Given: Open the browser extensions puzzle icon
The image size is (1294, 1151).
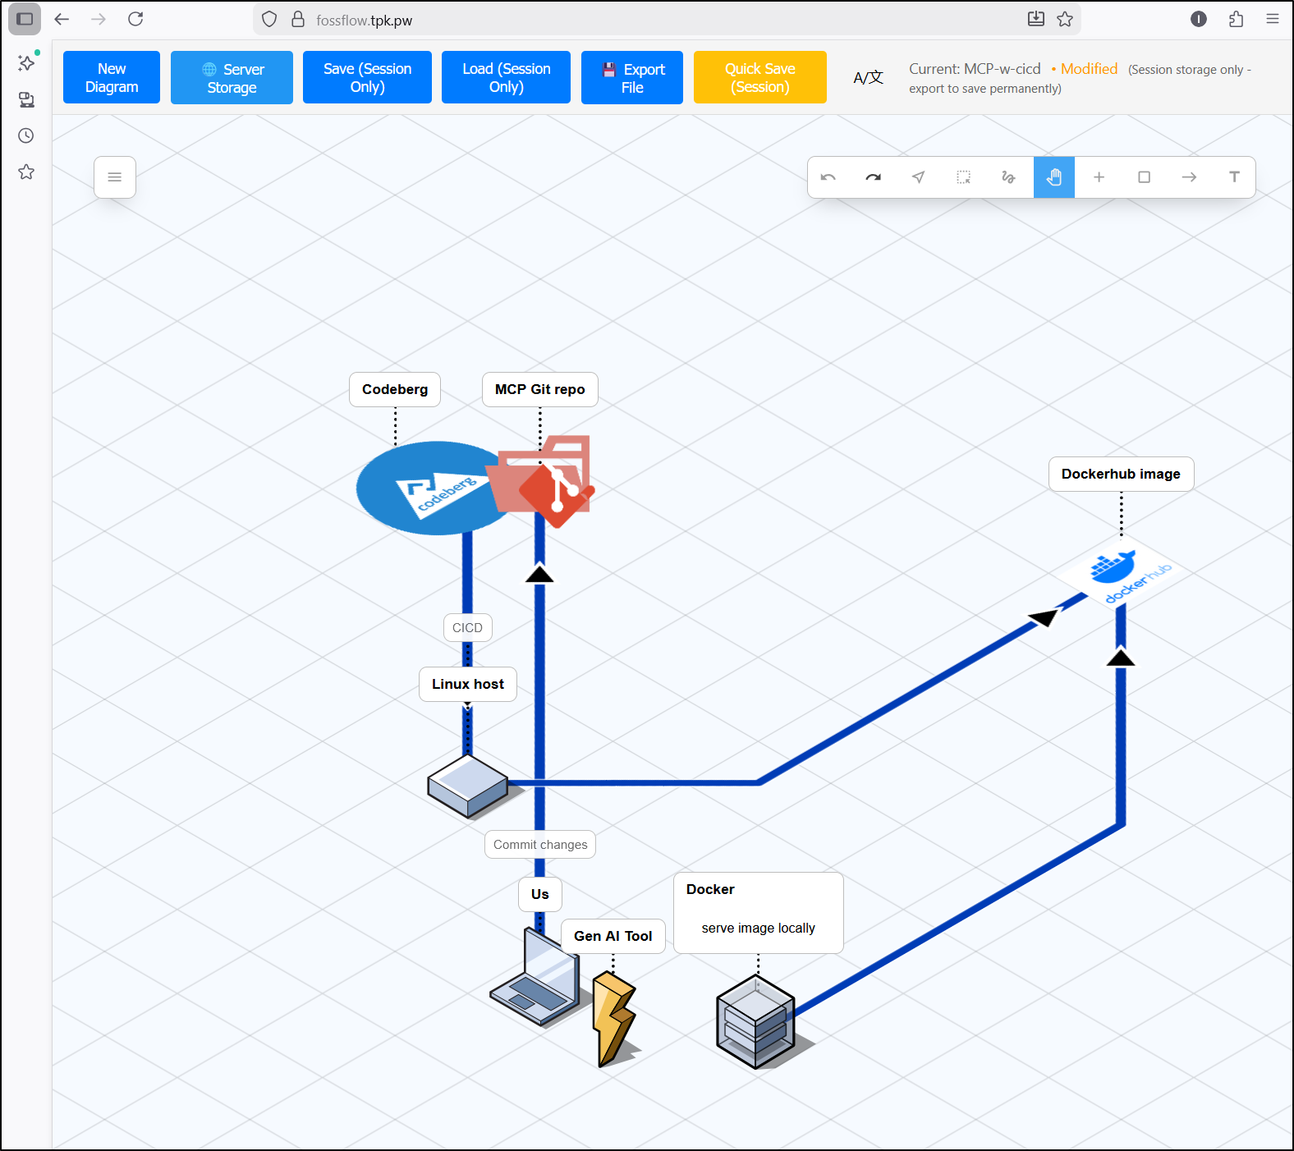Looking at the screenshot, I should (x=1236, y=19).
